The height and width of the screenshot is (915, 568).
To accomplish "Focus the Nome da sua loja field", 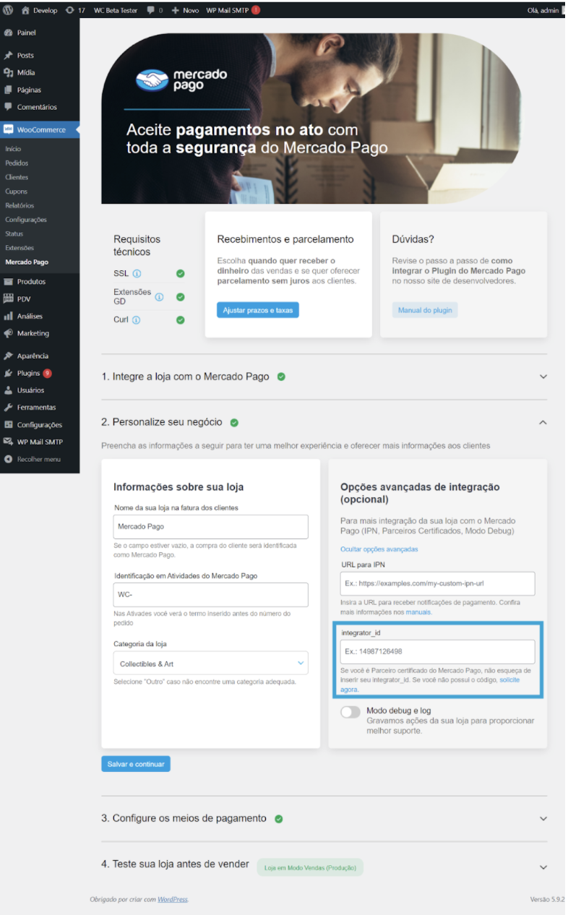I will [x=211, y=527].
